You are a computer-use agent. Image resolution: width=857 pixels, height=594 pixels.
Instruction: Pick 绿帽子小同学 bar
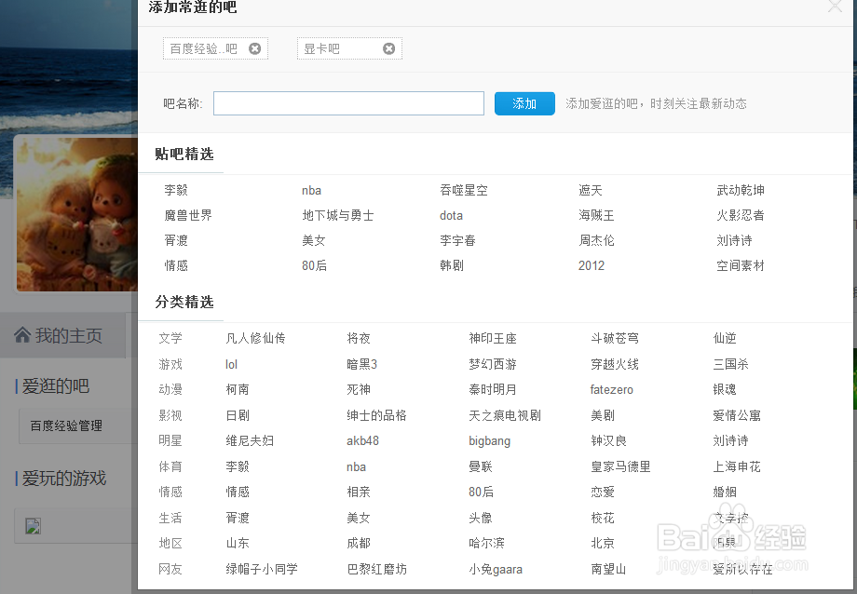pos(261,569)
